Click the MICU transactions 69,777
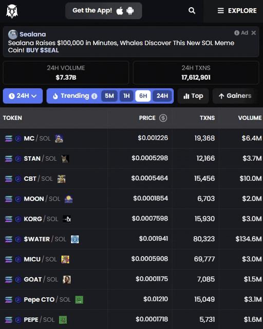This screenshot has height=329, width=263. click(x=204, y=259)
